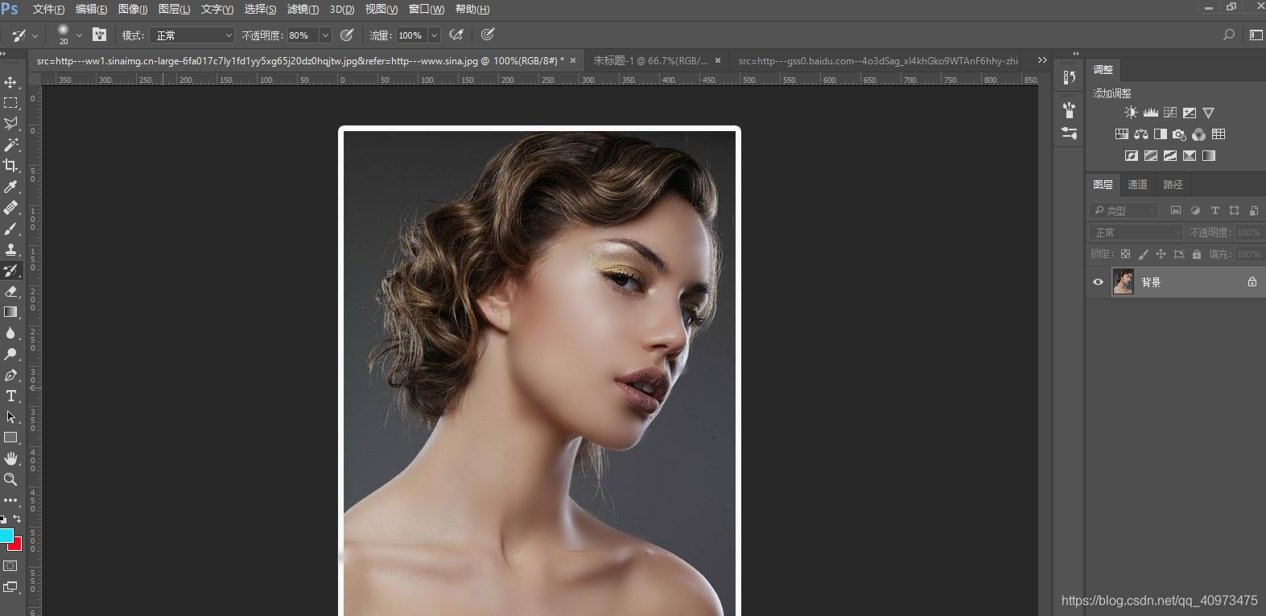Toggle pressure control for size
The height and width of the screenshot is (616, 1266).
tap(488, 35)
